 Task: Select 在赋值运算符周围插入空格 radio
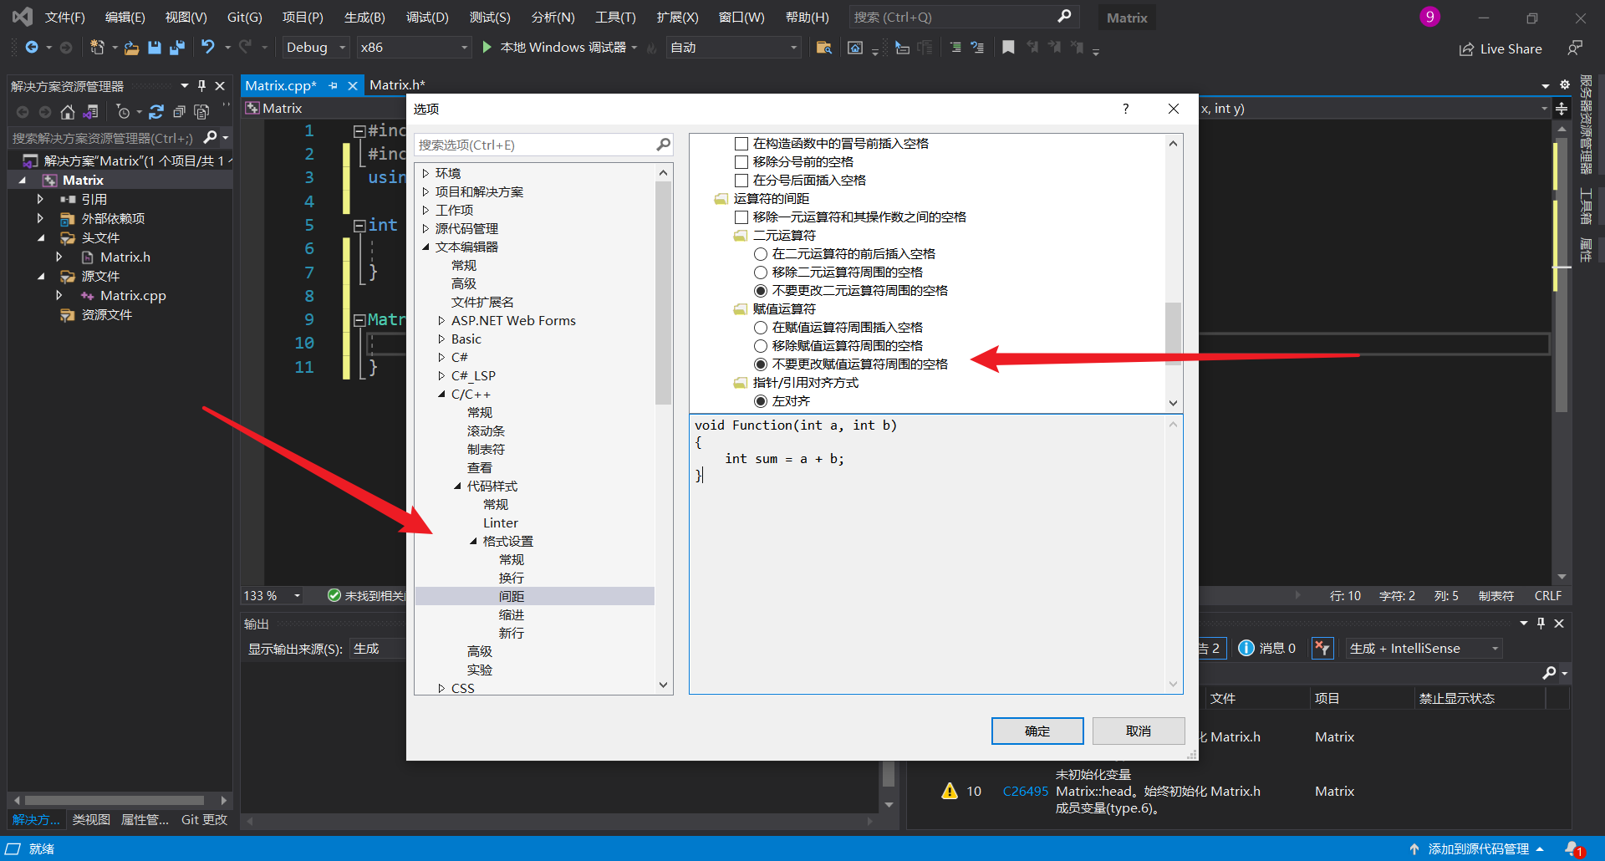(761, 328)
